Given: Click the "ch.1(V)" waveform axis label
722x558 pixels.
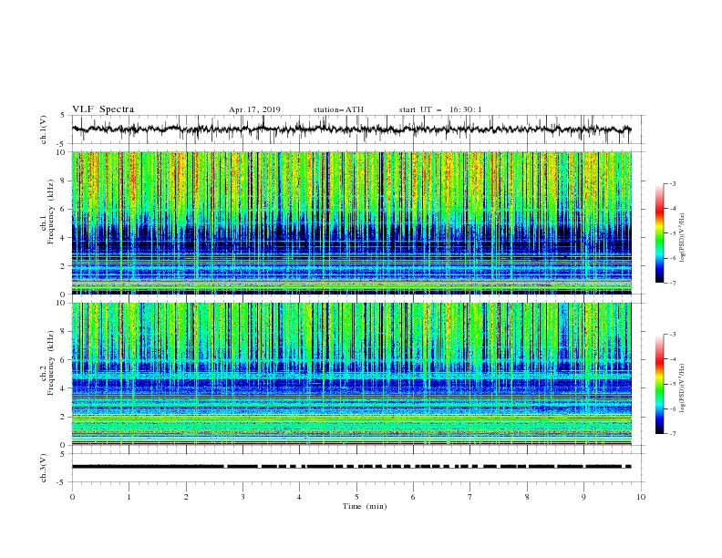Looking at the screenshot, I should click(x=44, y=129).
